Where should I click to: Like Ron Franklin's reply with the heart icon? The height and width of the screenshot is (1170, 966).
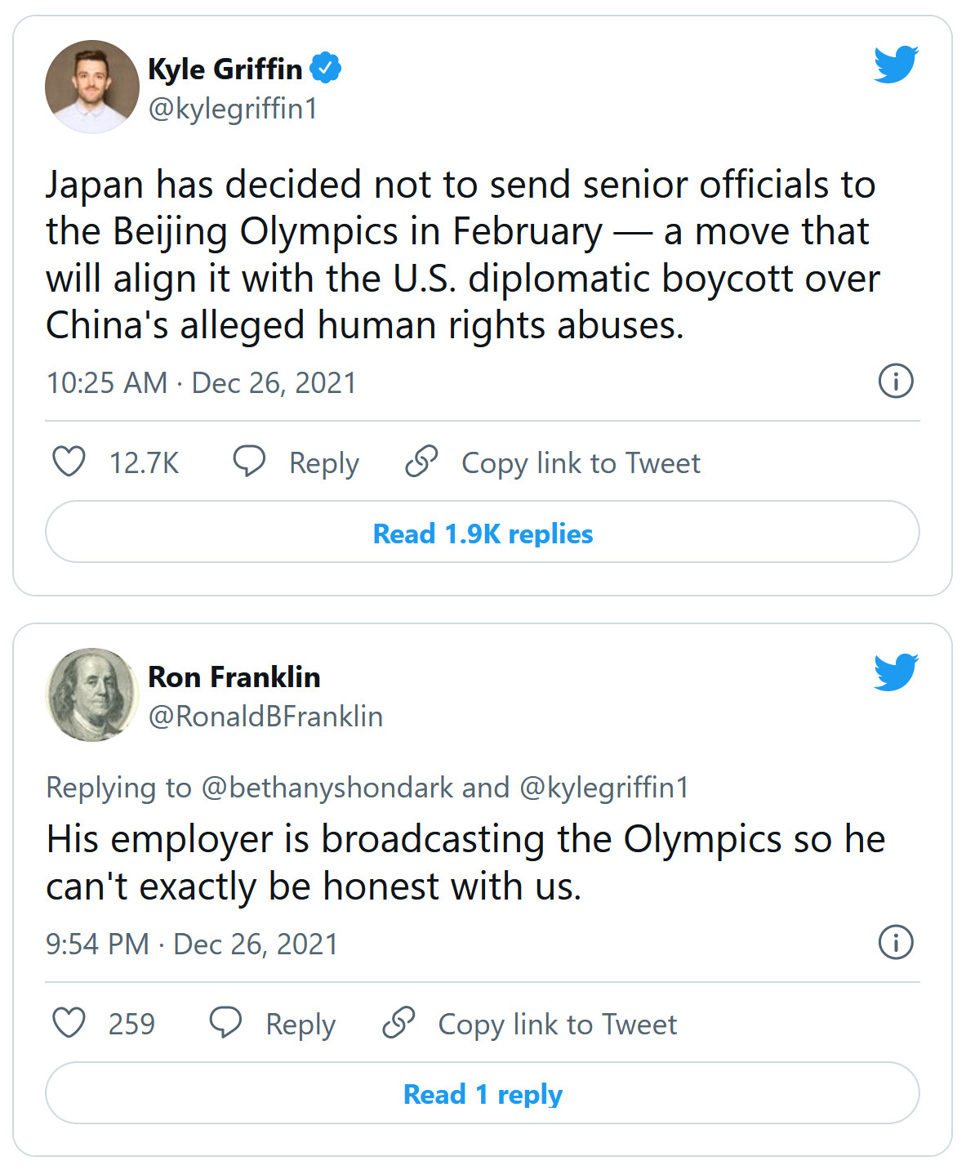point(69,1023)
